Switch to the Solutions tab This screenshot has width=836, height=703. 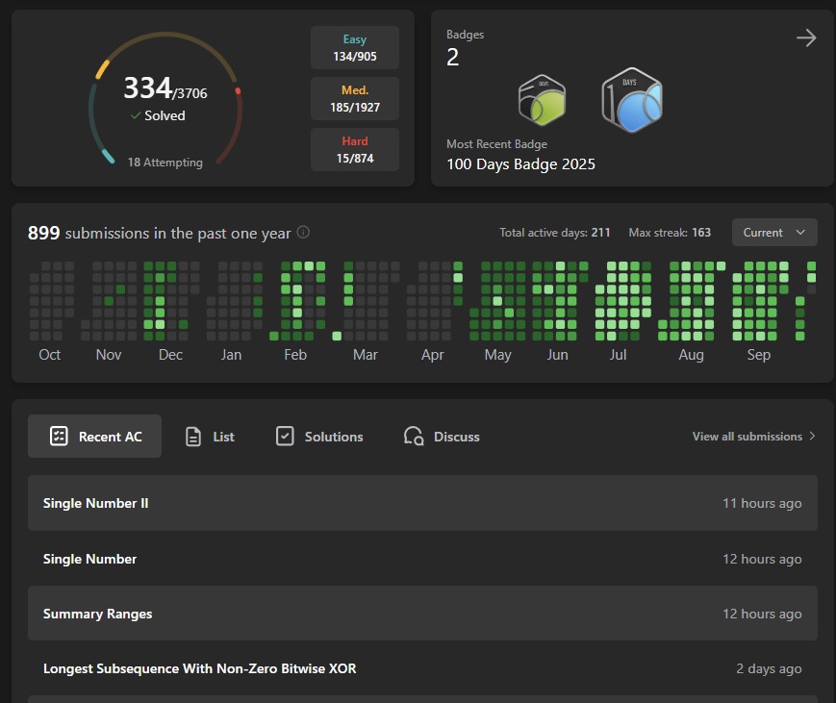318,437
